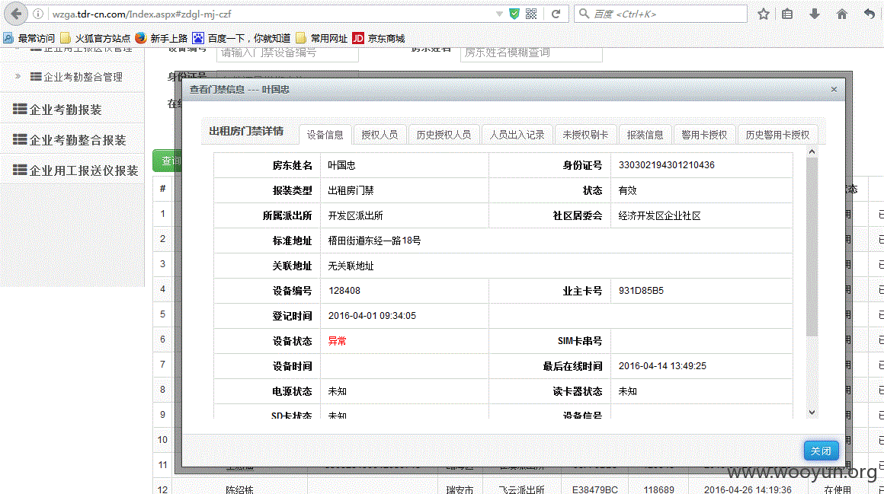
Task: Click the blue 关闭 button
Action: click(x=821, y=451)
